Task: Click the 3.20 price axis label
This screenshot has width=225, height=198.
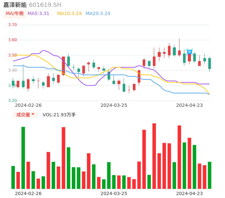Action: point(12,101)
